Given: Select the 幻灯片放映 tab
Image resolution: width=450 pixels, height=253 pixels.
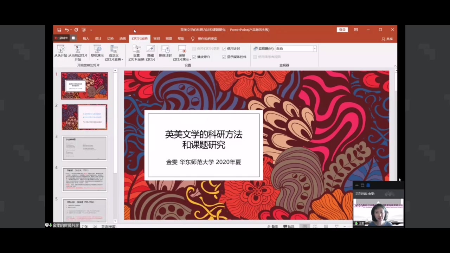Looking at the screenshot, I should (140, 39).
